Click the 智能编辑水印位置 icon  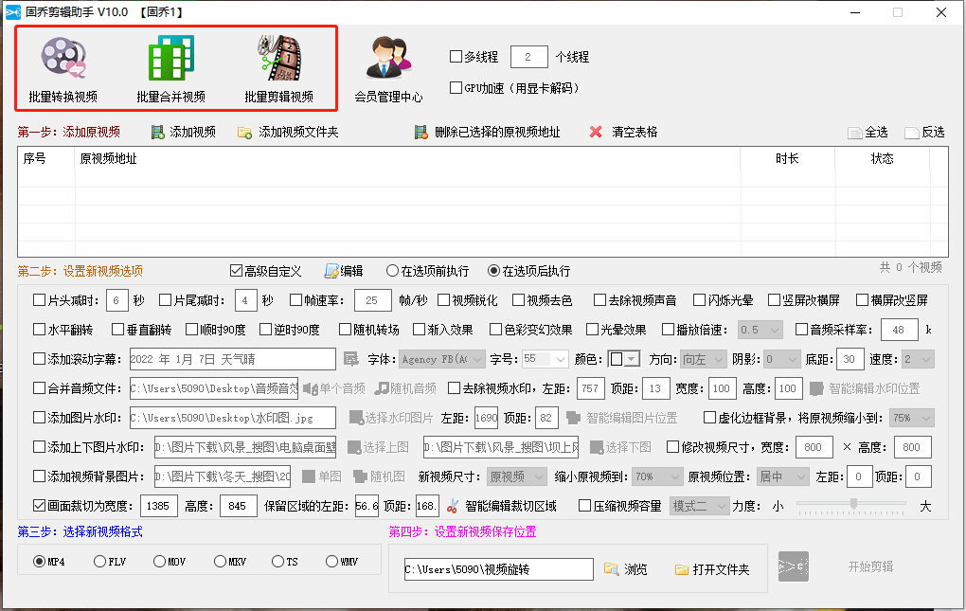click(x=816, y=388)
